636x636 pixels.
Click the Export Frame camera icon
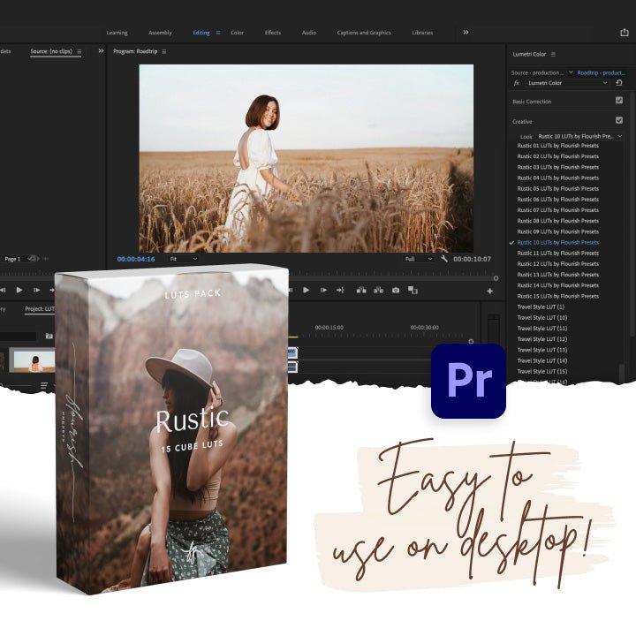click(x=395, y=290)
